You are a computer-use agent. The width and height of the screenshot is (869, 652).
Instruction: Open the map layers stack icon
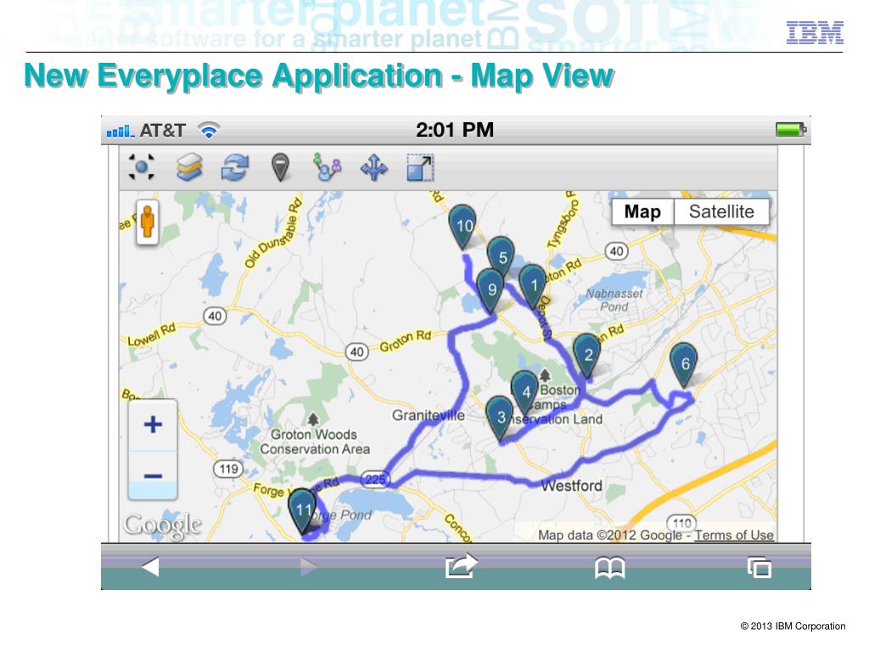click(x=189, y=167)
